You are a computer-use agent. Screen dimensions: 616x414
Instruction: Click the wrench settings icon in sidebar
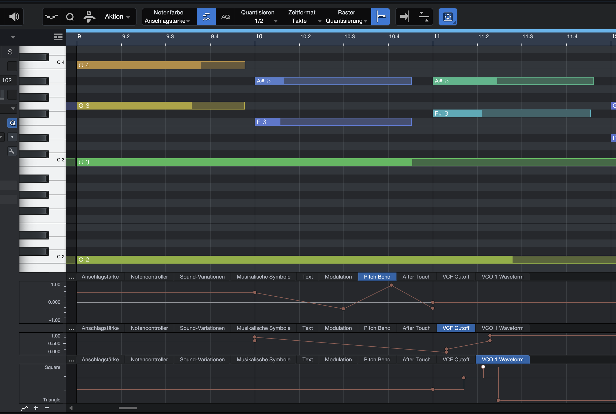pos(12,151)
